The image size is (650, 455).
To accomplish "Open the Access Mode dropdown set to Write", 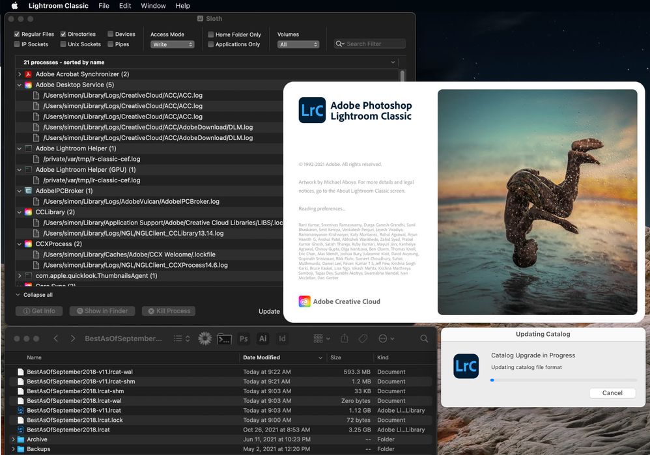I will pos(172,44).
